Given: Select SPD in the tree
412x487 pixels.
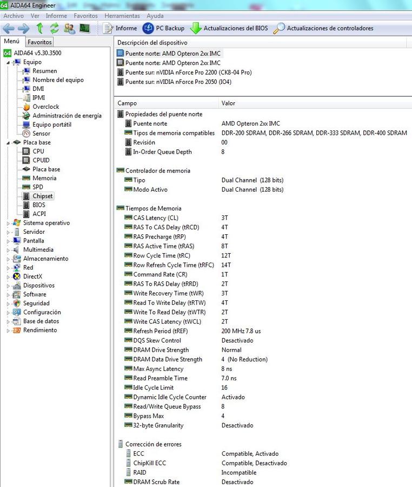Looking at the screenshot, I should coord(37,187).
